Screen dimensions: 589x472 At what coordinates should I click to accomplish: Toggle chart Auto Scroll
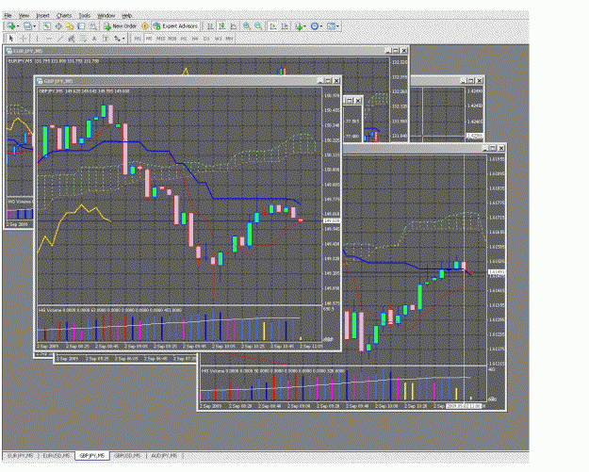(273, 26)
